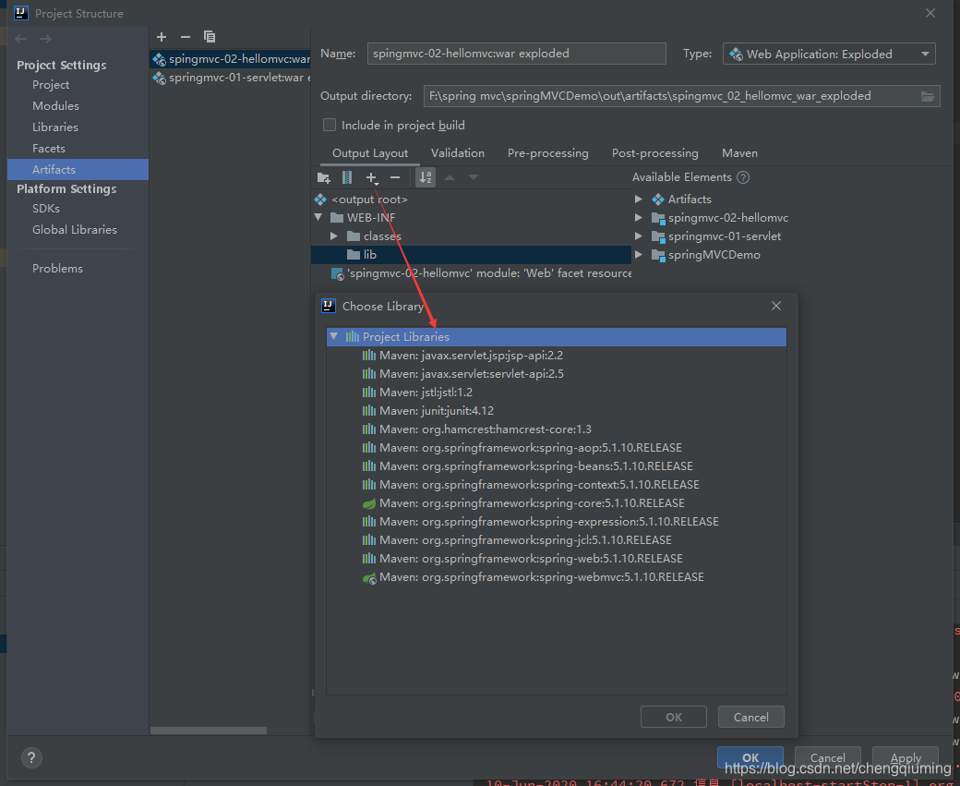The width and height of the screenshot is (960, 786).
Task: Select the Web facet resources icon
Action: [337, 273]
